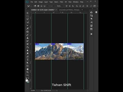Open the Paragraph panel icon
The image size is (123, 92).
pyautogui.click(x=91, y=19)
